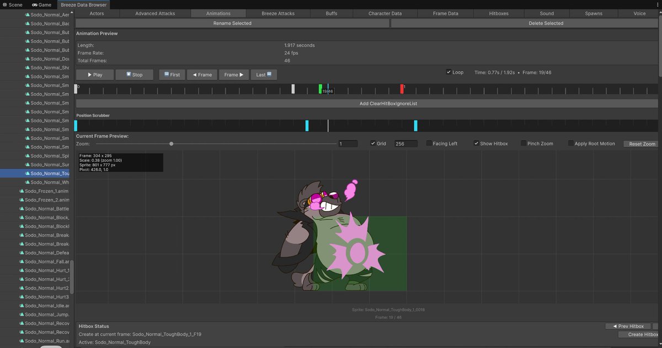
Task: Open the Character Data tab
Action: pyautogui.click(x=385, y=13)
